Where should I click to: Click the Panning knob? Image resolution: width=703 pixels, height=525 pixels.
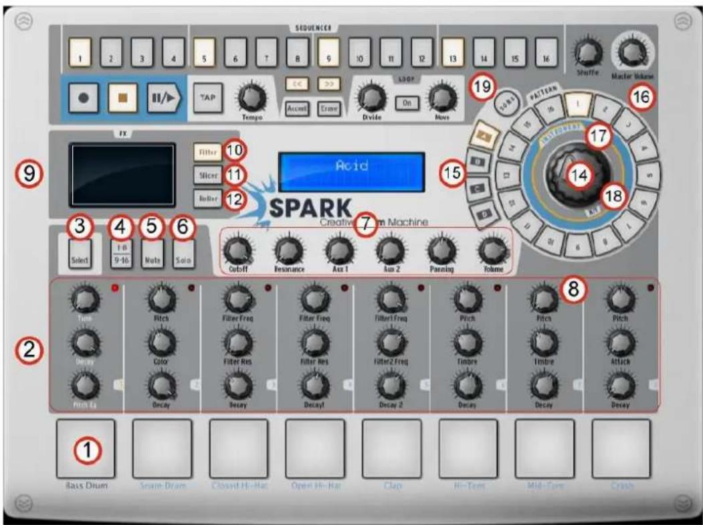[442, 251]
